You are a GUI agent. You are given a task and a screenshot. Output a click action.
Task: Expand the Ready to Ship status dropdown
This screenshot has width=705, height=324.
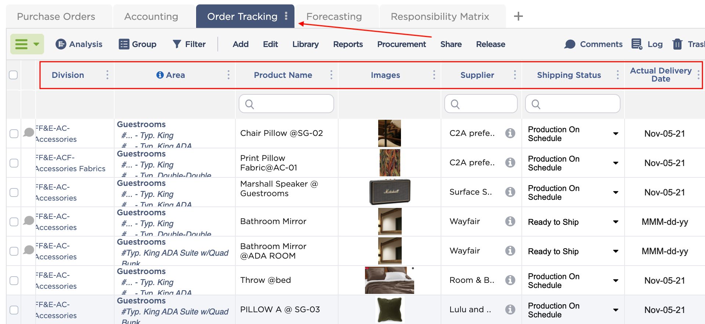(616, 222)
